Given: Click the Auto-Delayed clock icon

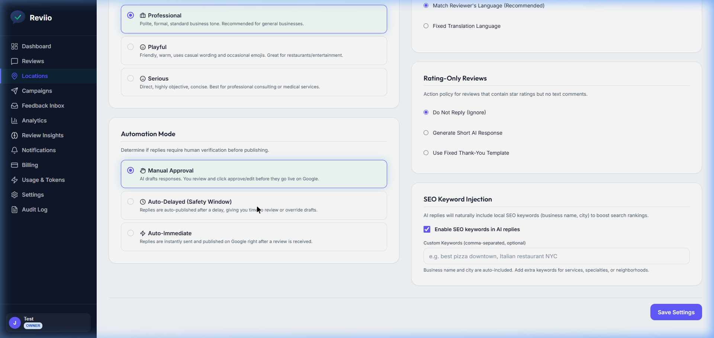Looking at the screenshot, I should pos(143,202).
